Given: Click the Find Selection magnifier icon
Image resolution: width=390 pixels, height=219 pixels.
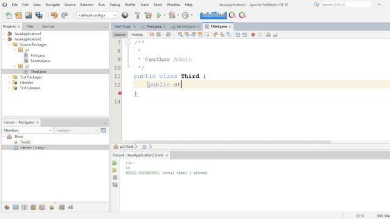Looking at the screenshot, I should tap(180, 35).
